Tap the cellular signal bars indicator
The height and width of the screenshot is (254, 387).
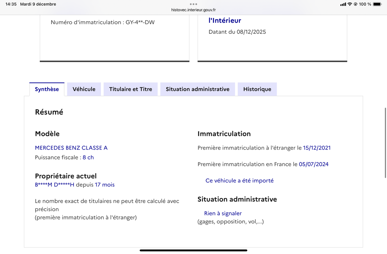(x=342, y=4)
